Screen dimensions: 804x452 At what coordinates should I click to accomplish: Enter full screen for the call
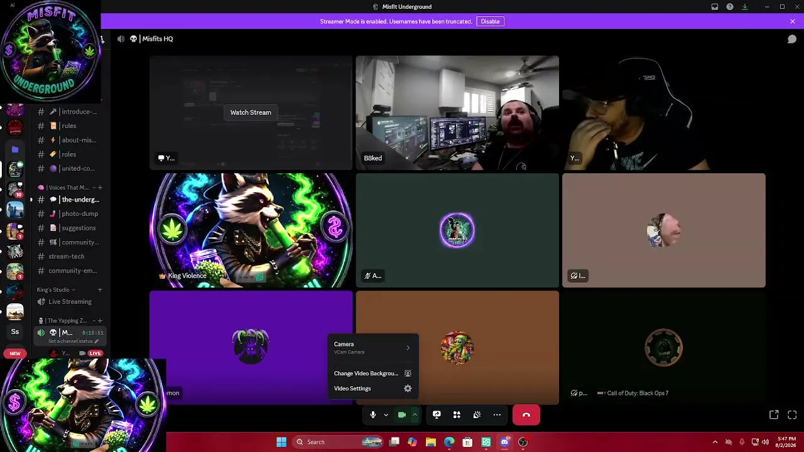pyautogui.click(x=792, y=415)
